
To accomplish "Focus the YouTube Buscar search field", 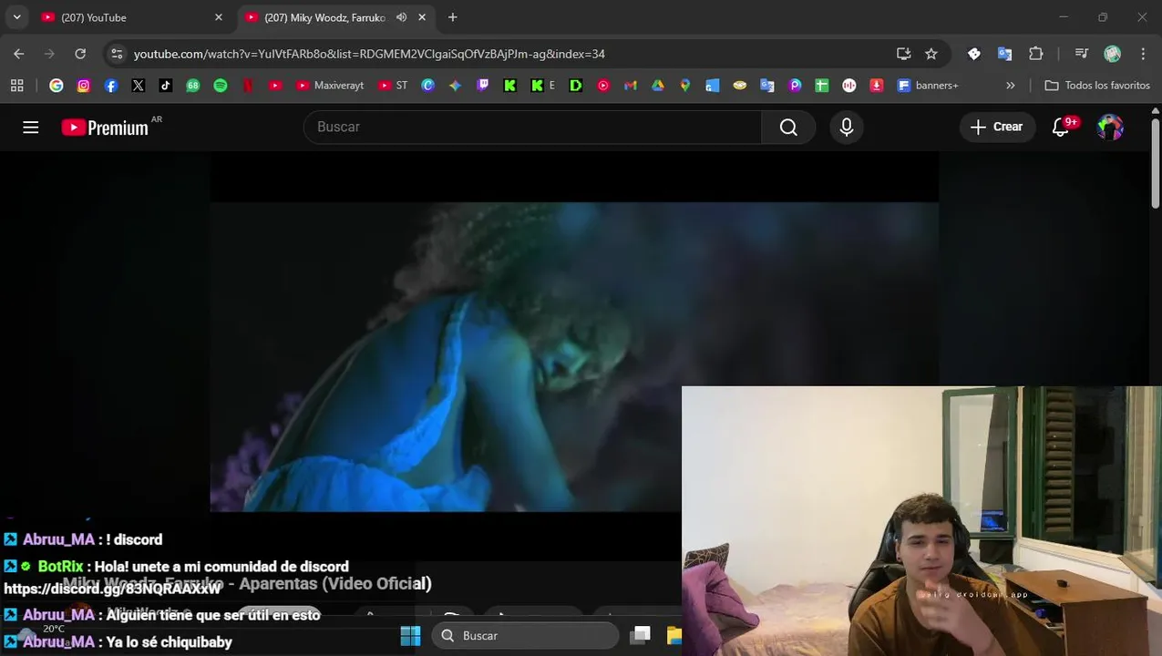I will click(533, 128).
